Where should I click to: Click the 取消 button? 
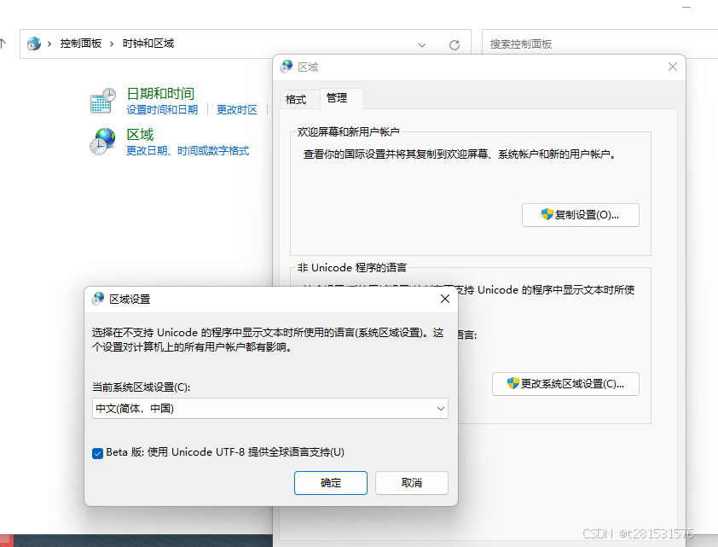point(411,483)
